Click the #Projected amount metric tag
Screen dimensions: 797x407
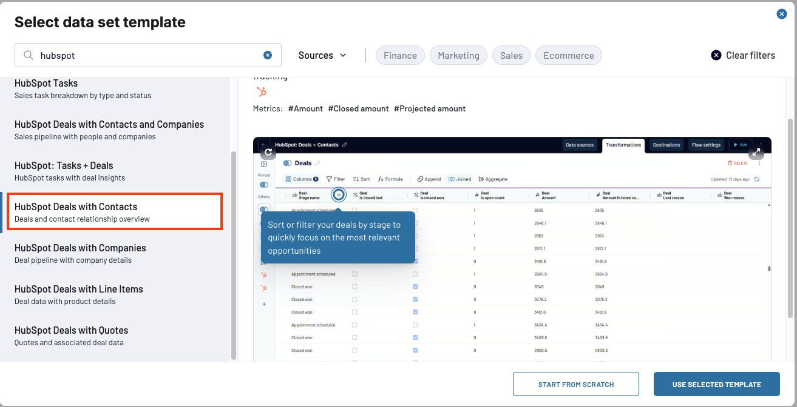[430, 108]
